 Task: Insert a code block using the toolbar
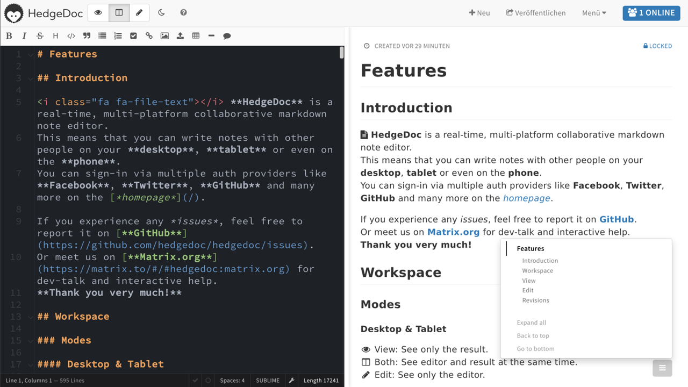click(71, 35)
